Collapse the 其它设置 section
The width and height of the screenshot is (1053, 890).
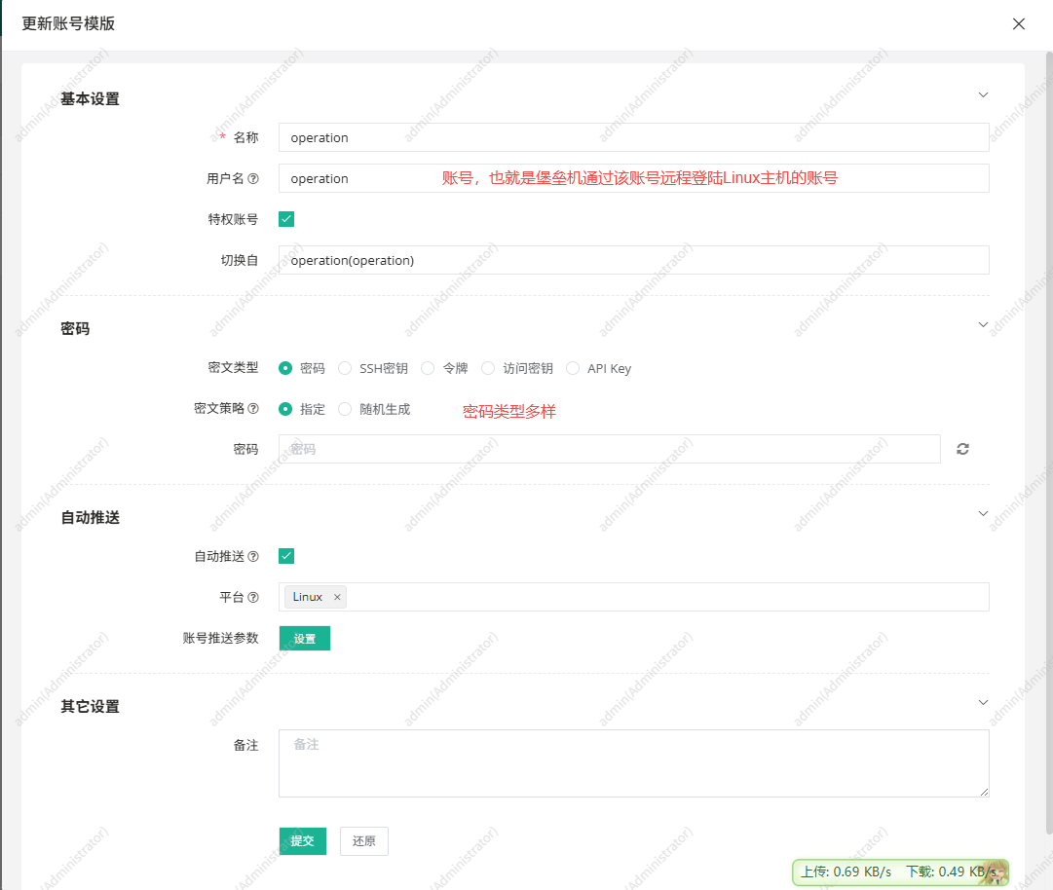pos(983,702)
